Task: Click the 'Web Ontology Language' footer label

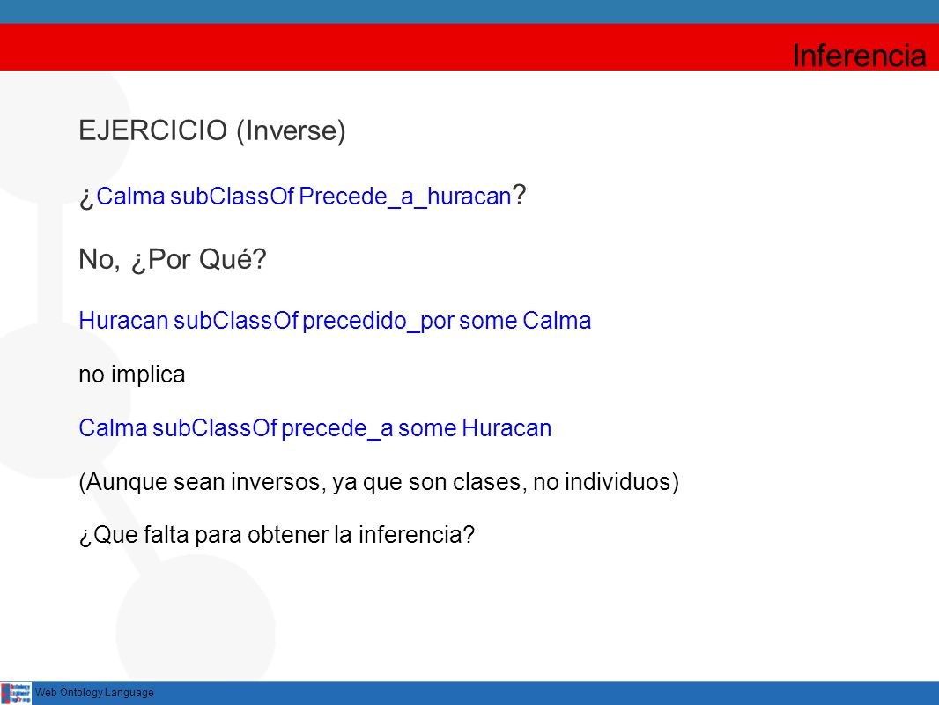Action: pos(94,693)
